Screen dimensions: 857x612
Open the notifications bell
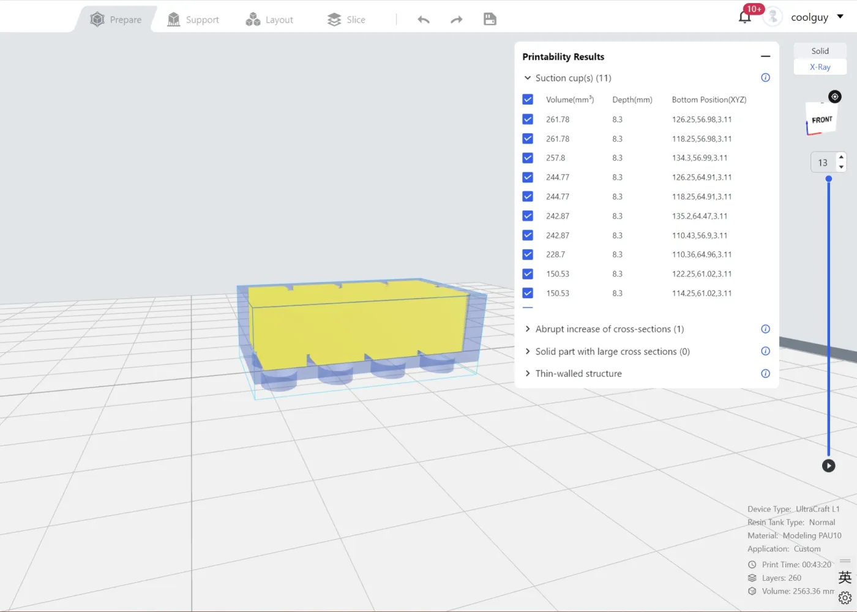point(745,17)
